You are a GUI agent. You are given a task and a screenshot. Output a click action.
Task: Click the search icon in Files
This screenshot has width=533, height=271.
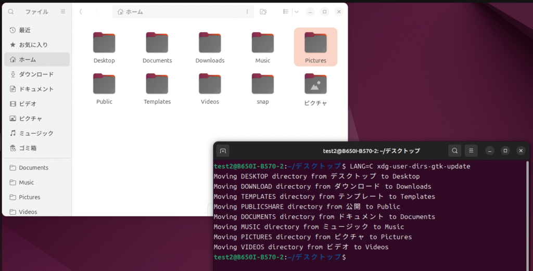pyautogui.click(x=11, y=11)
